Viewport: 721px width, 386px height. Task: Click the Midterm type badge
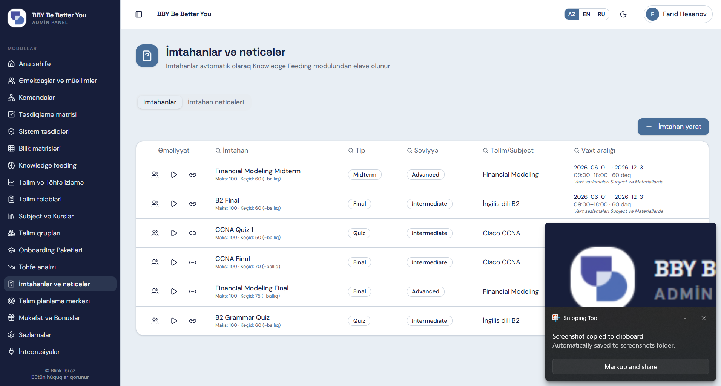(365, 175)
